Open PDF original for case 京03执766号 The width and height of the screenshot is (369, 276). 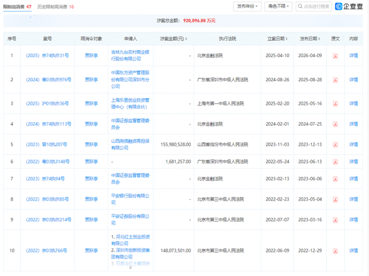[336, 251]
